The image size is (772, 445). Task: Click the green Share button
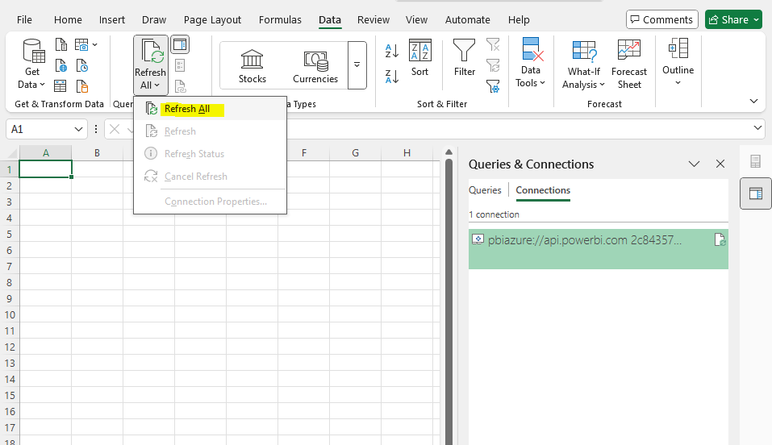click(x=733, y=19)
